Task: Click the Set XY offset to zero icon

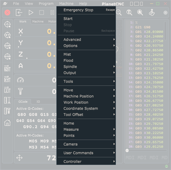Action: tap(7, 79)
